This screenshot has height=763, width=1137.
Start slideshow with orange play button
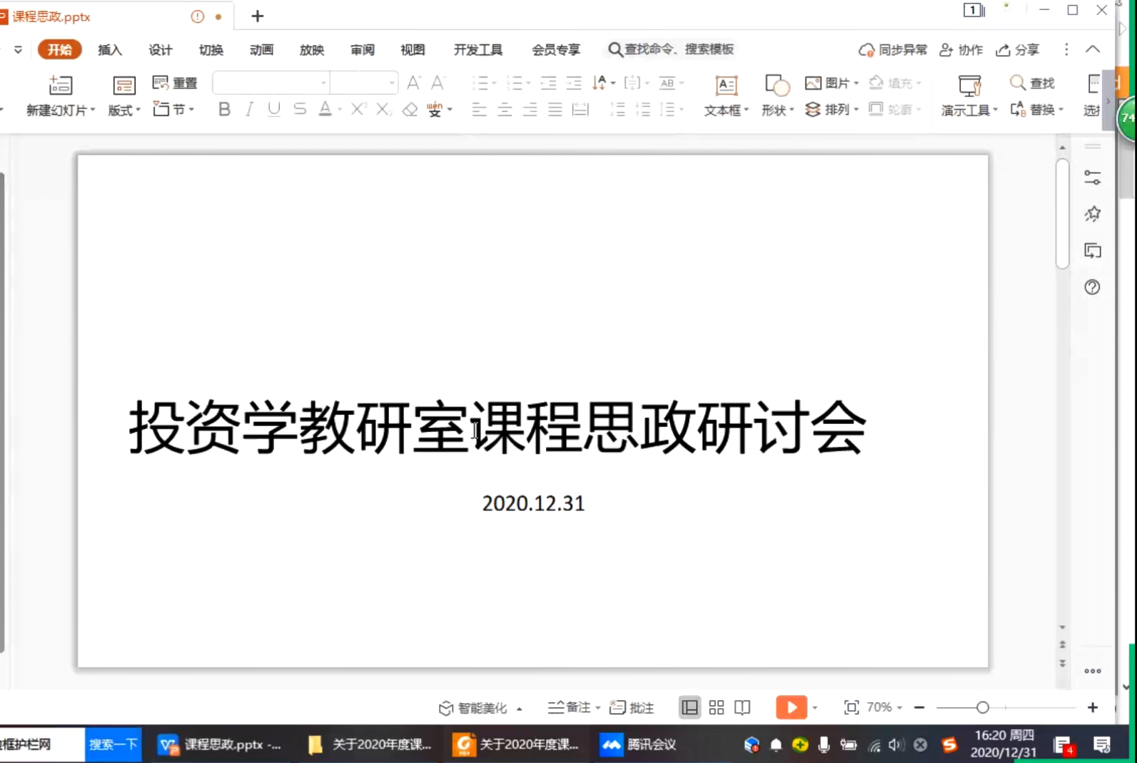coord(791,707)
